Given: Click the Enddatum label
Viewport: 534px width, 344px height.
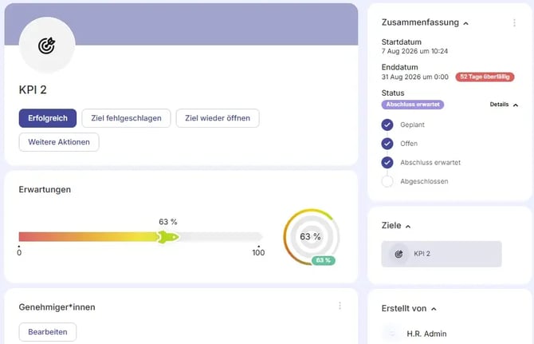Looking at the screenshot, I should click(x=399, y=67).
